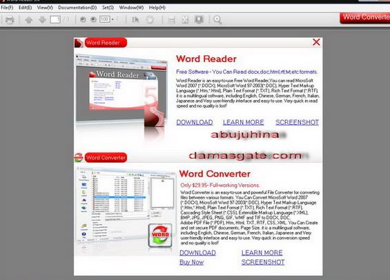This screenshot has height=280, width=390.
Task: Click Word Reader DOWNLOAD link
Action: click(195, 122)
